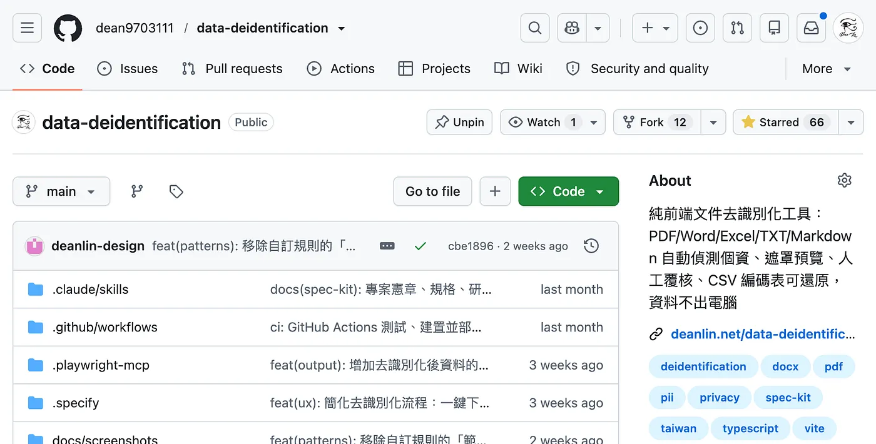This screenshot has width=876, height=444.
Task: Click Go to file search box
Action: pos(433,191)
